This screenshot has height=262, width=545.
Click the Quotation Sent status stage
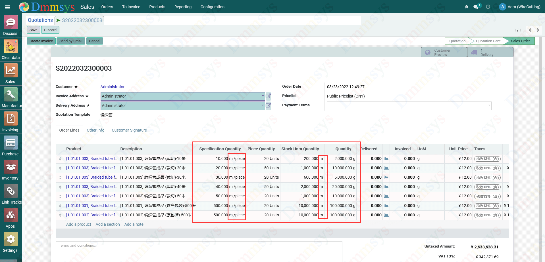point(488,41)
